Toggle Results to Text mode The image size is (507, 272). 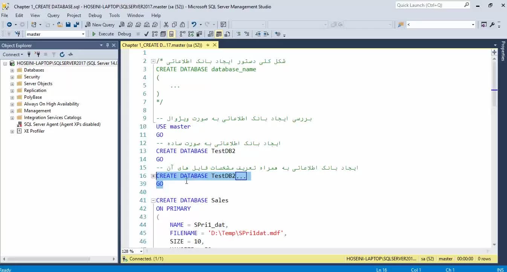click(211, 34)
